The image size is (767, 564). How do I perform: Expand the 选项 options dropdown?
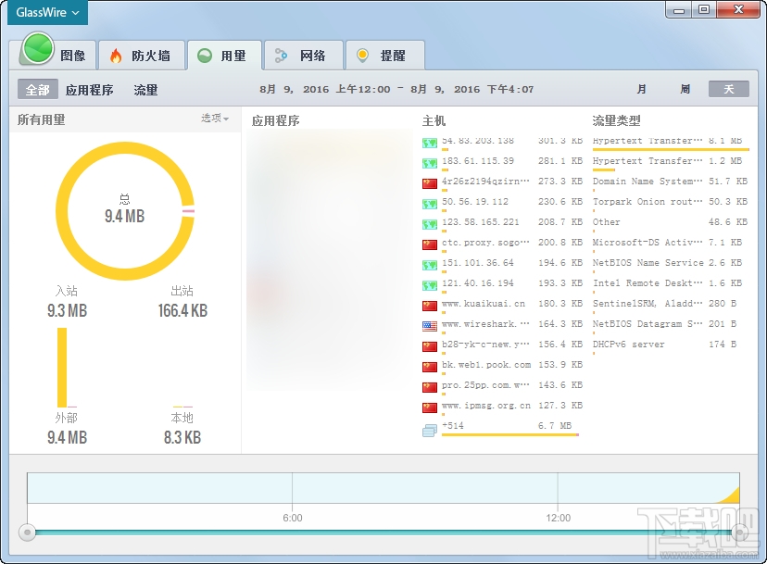tap(215, 118)
